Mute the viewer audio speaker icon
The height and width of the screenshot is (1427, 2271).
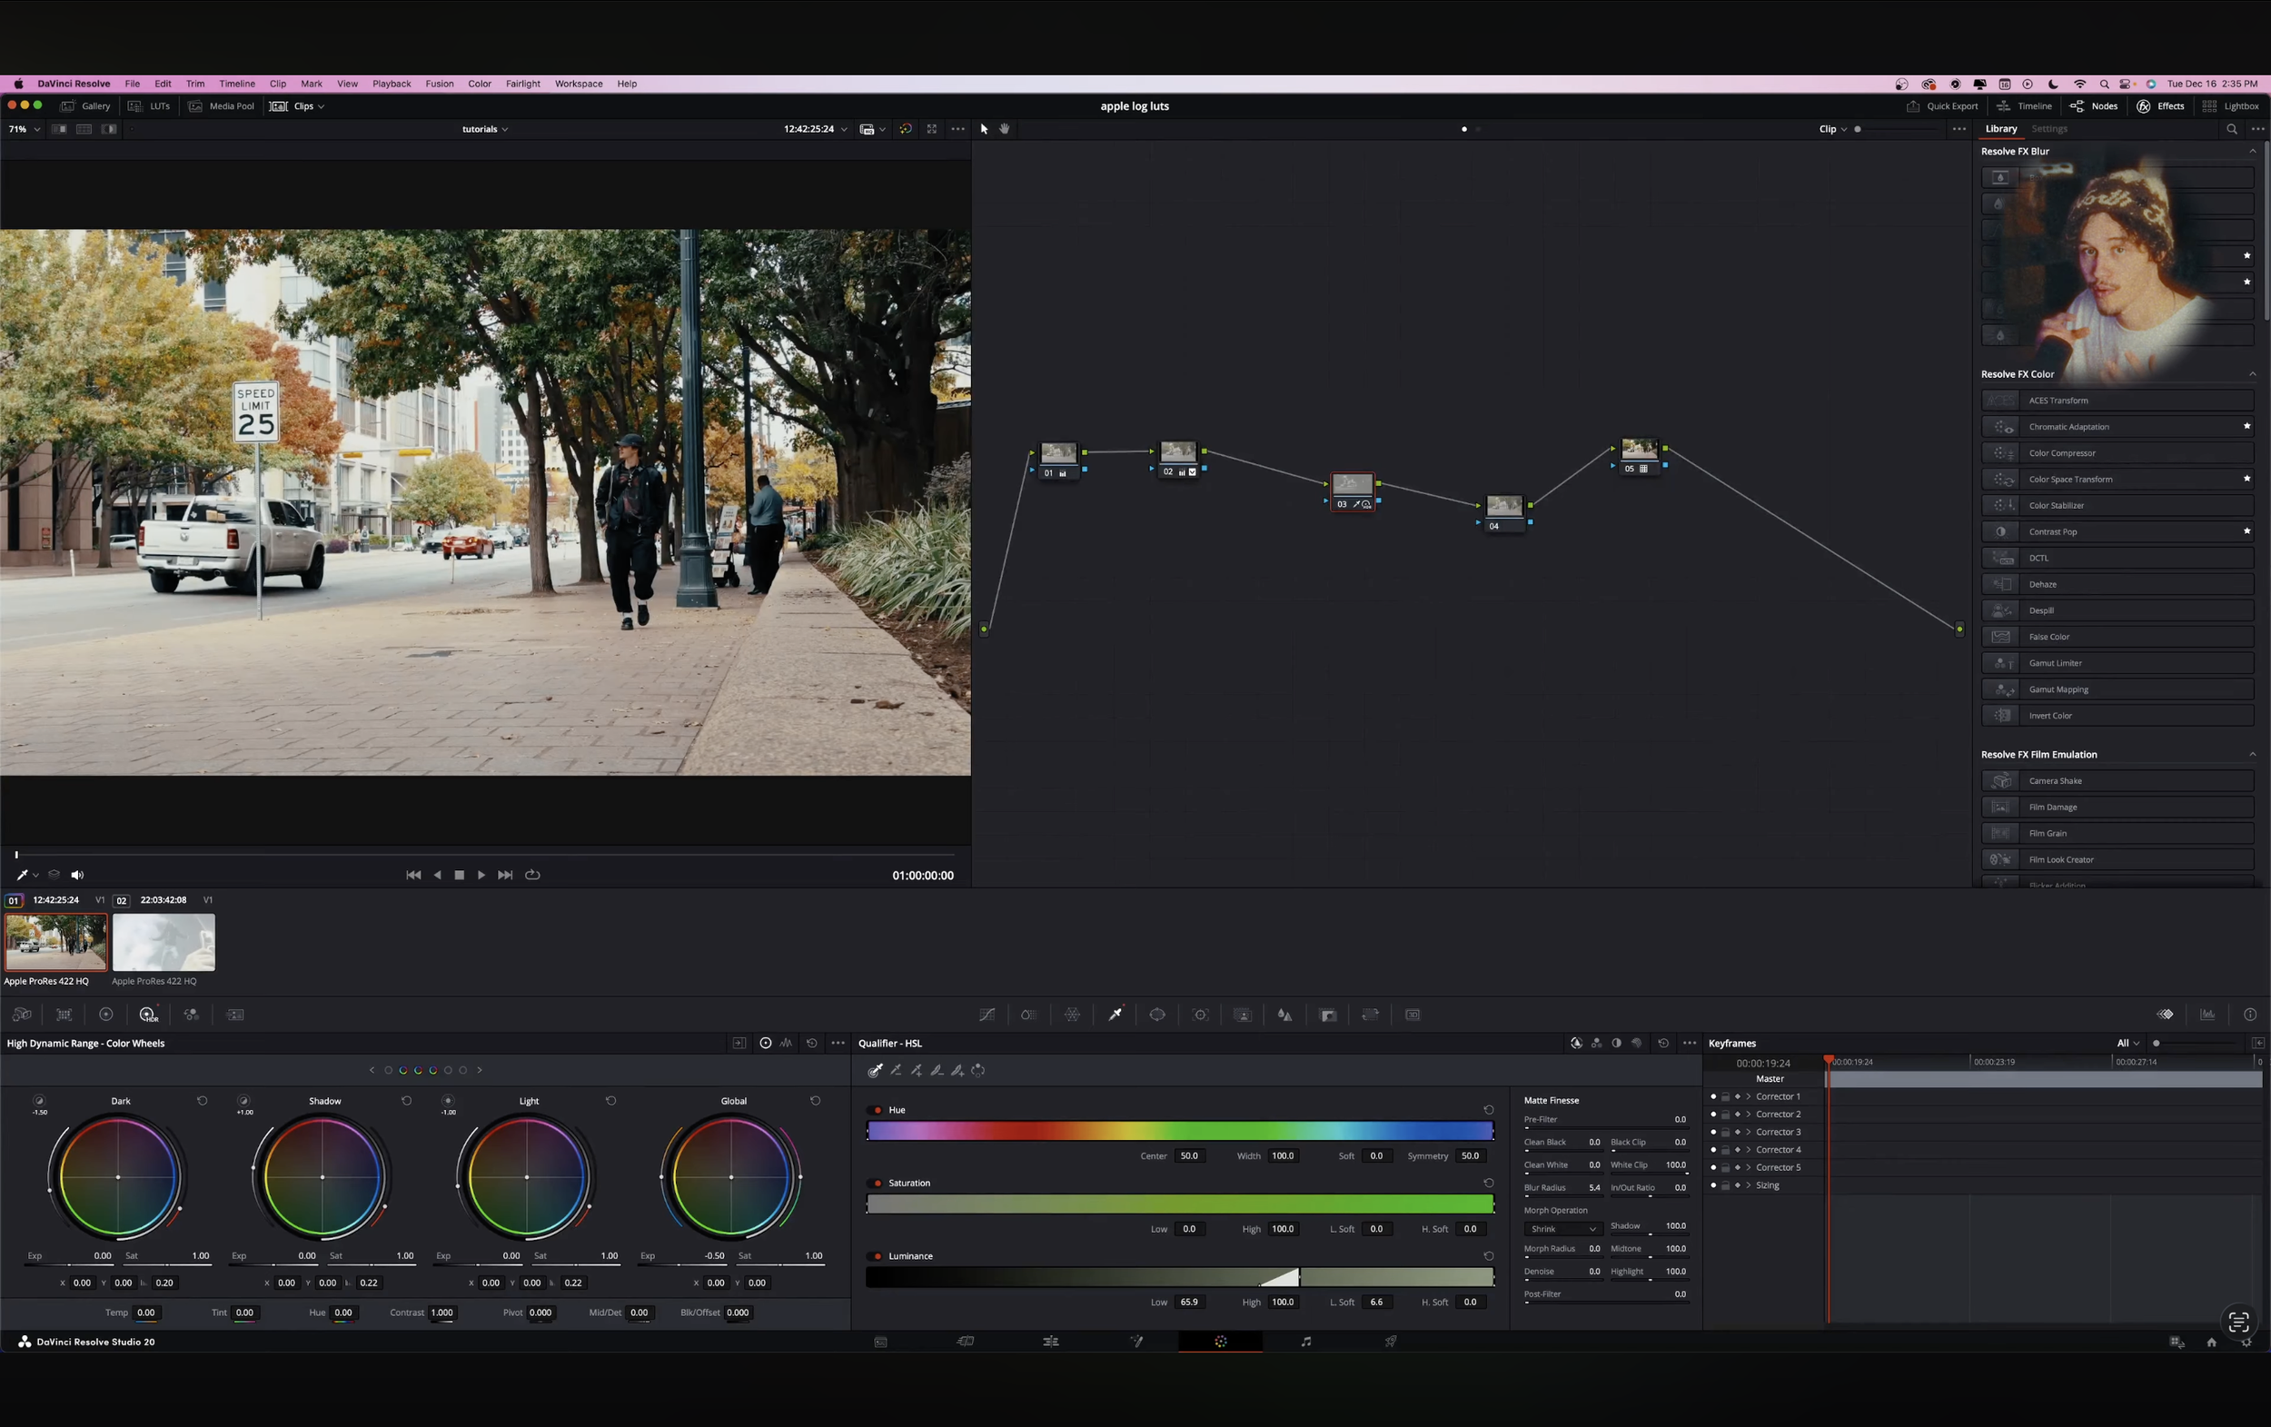coord(77,876)
